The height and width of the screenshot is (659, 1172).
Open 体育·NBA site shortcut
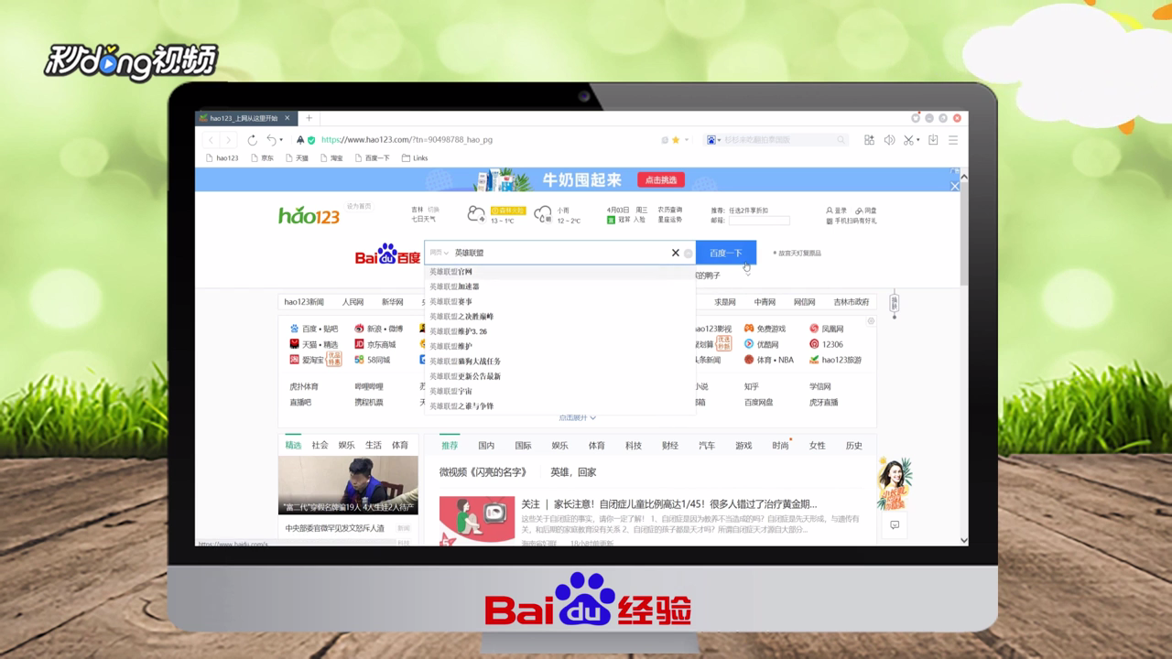[768, 360]
